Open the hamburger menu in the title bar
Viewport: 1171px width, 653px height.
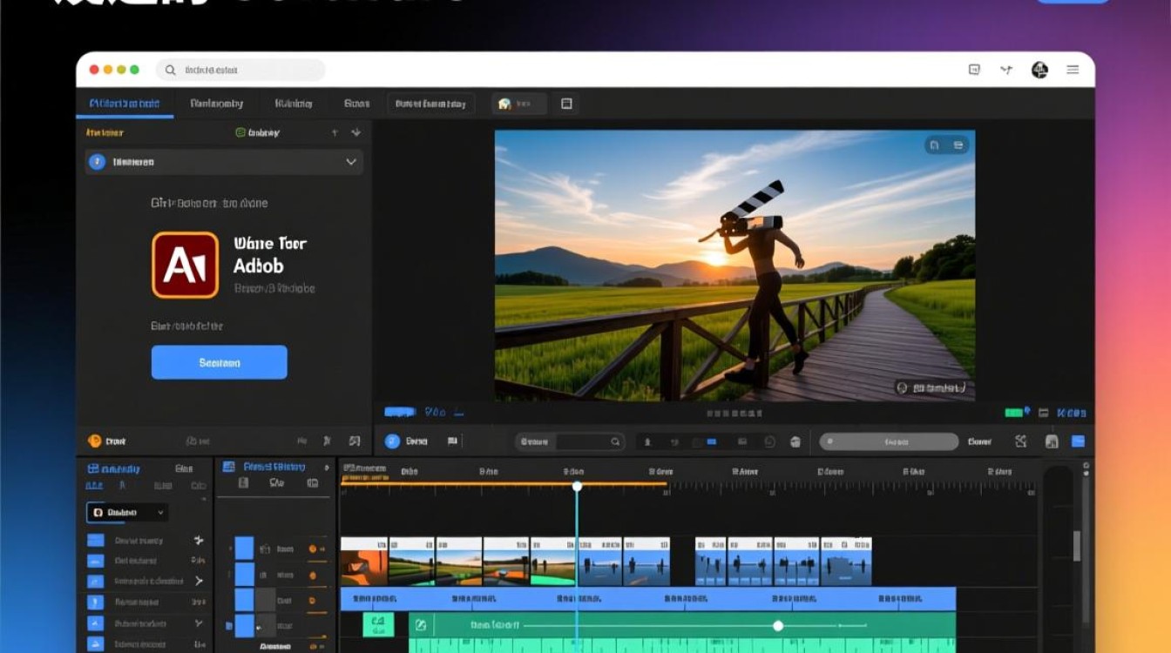(x=1073, y=70)
